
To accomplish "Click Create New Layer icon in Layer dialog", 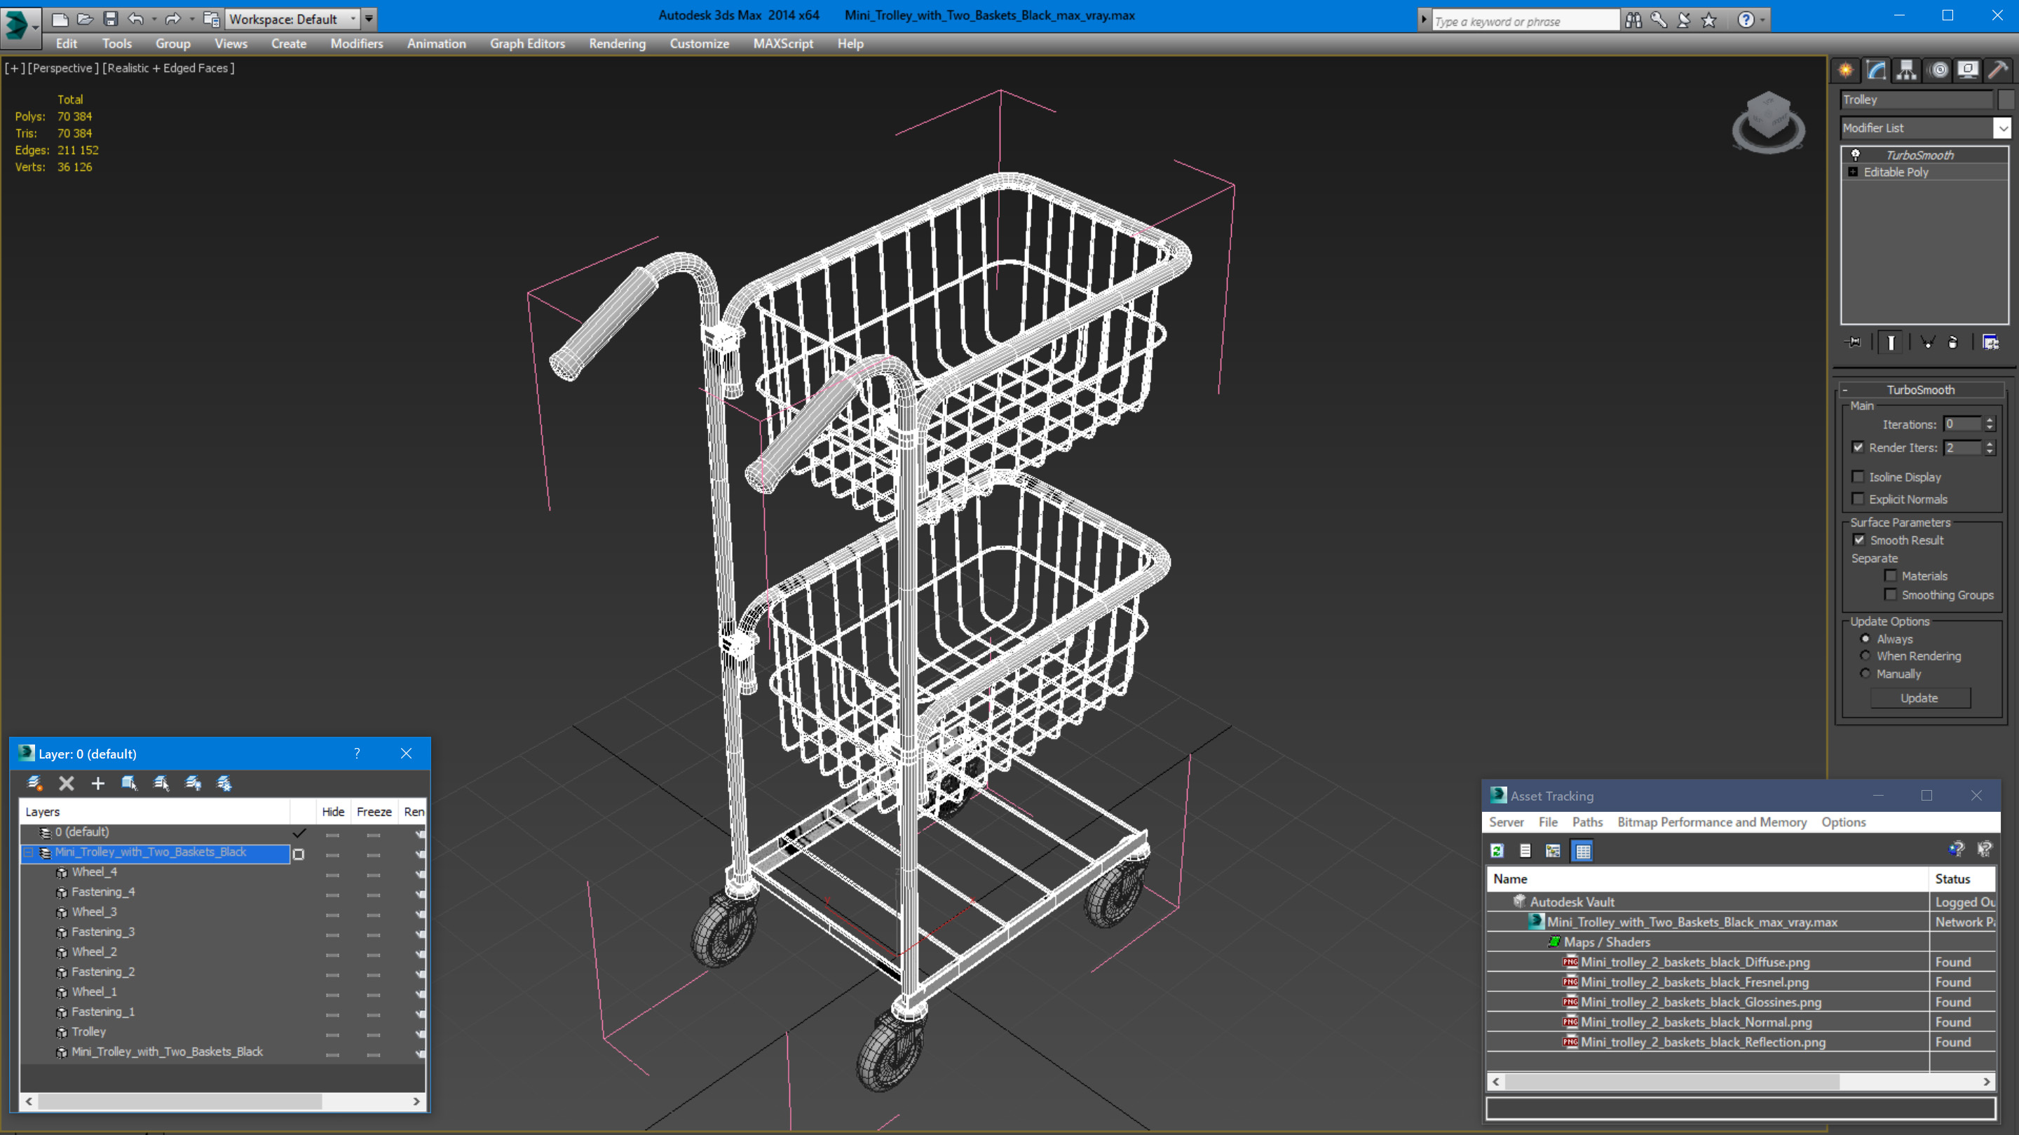I will 34,782.
